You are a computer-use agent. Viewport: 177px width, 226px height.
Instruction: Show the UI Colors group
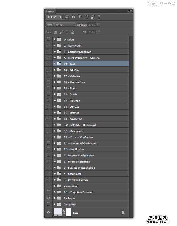click(x=48, y=39)
